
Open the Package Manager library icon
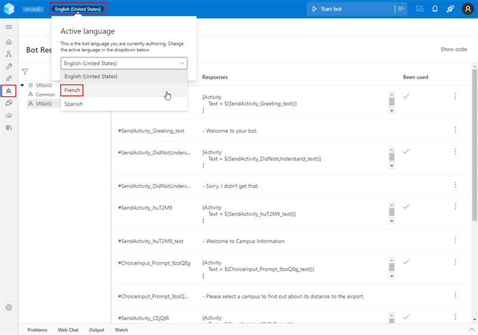[8, 128]
